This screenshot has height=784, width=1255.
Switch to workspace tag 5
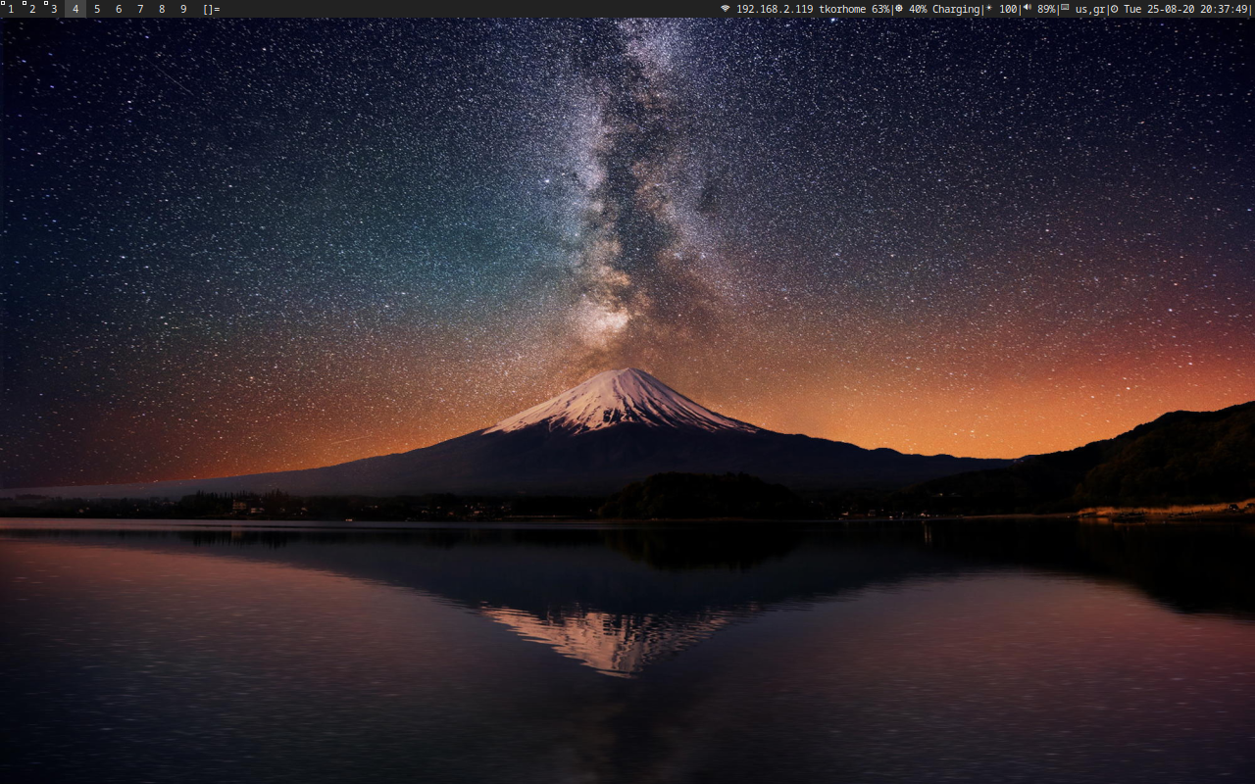[x=97, y=9]
